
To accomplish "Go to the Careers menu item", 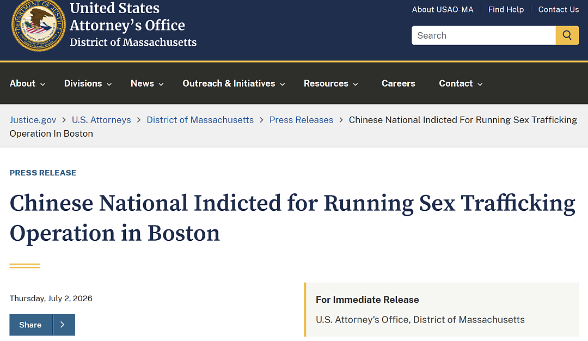I will (398, 84).
